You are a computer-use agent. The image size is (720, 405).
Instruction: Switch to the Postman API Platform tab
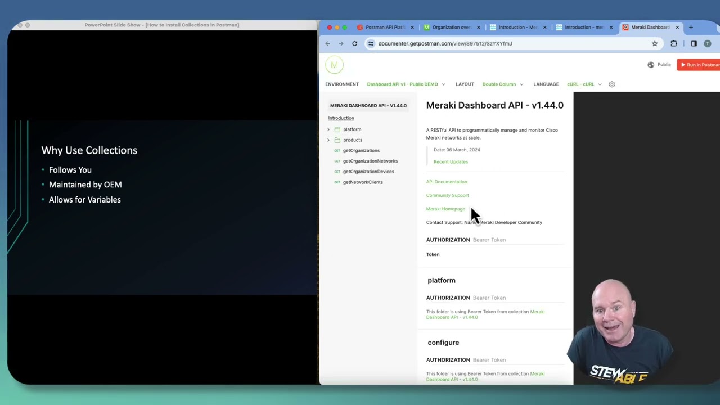tap(385, 27)
